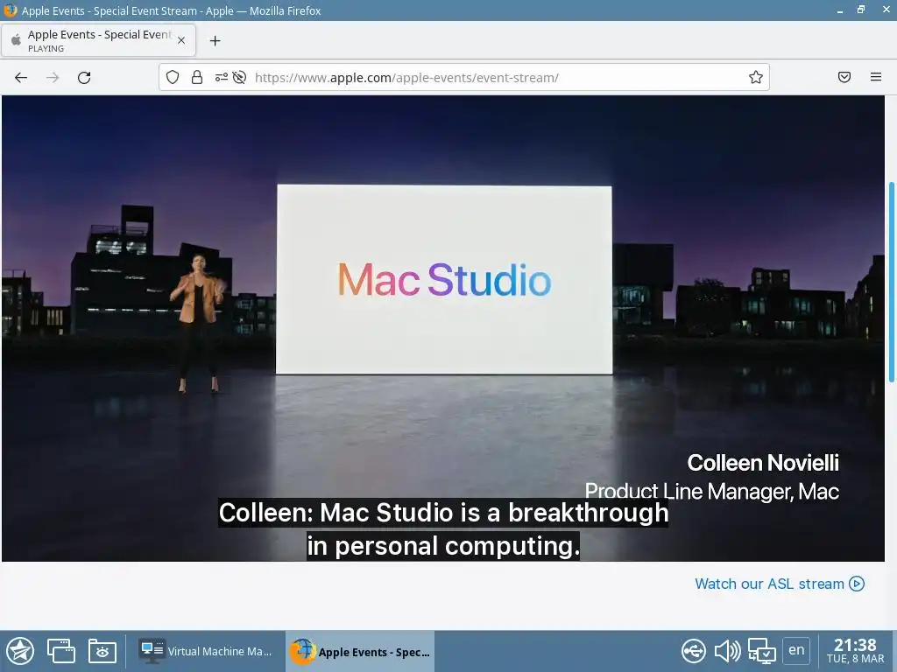Go back to the previous page
Viewport: 897px width, 672px height.
click(21, 78)
